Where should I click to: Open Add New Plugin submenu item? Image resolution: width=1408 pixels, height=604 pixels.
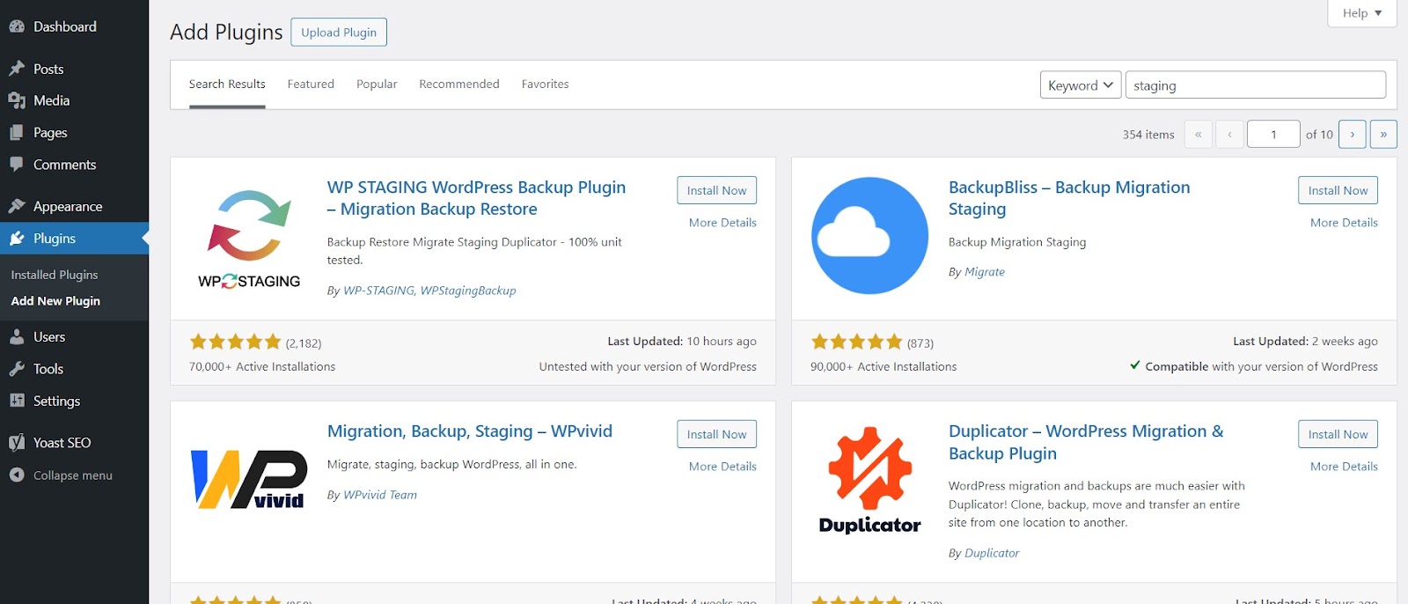coord(55,301)
